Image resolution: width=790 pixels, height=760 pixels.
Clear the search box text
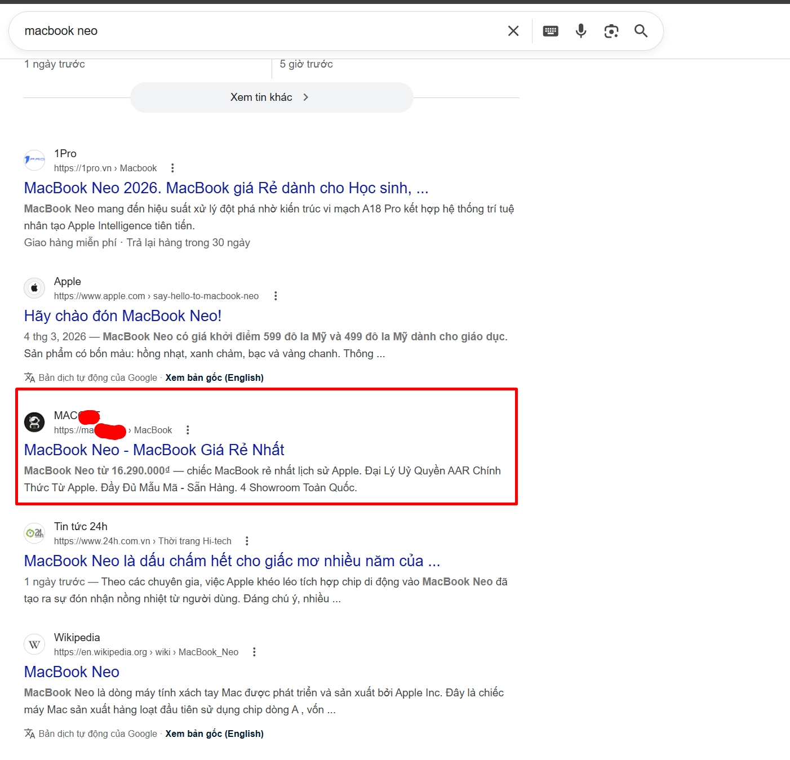tap(513, 31)
